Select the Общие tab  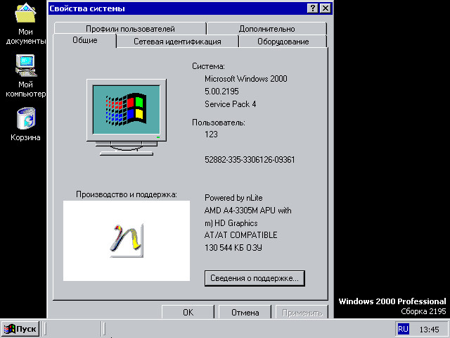click(x=84, y=40)
